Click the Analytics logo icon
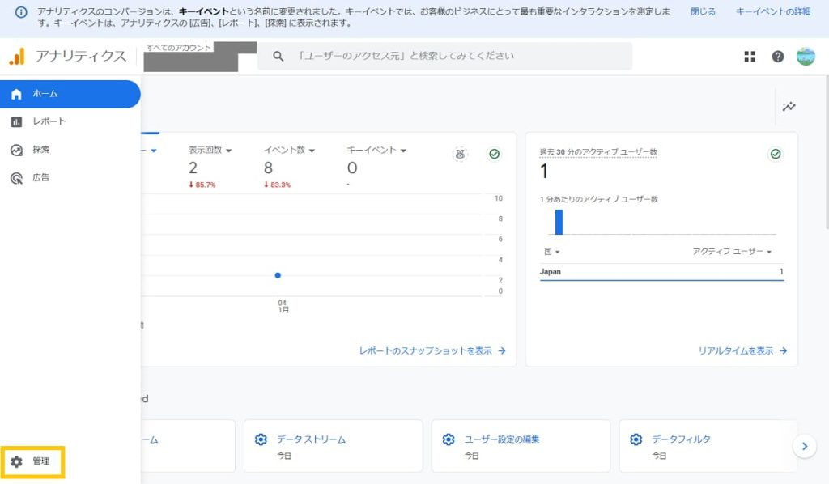Viewport: 829px width, 484px height. pyautogui.click(x=17, y=56)
